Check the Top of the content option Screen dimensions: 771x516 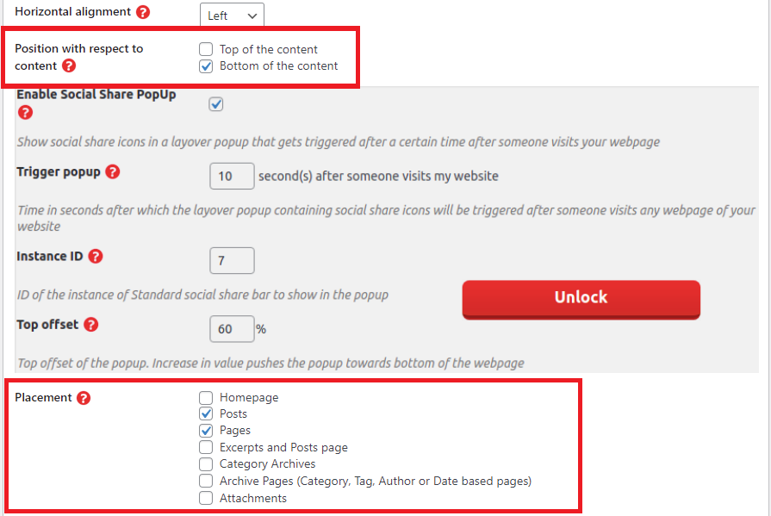(x=206, y=50)
